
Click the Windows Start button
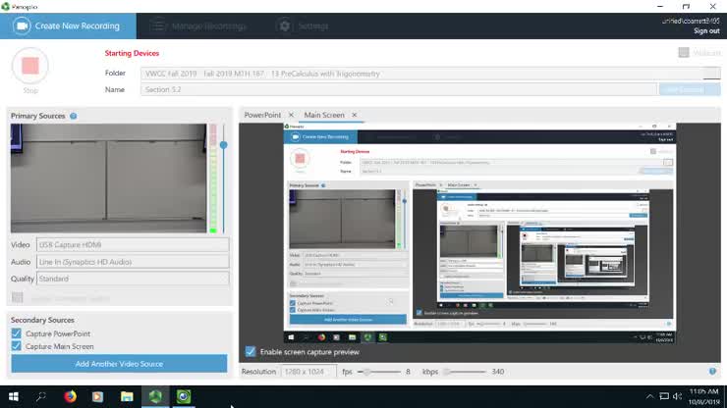pyautogui.click(x=13, y=396)
